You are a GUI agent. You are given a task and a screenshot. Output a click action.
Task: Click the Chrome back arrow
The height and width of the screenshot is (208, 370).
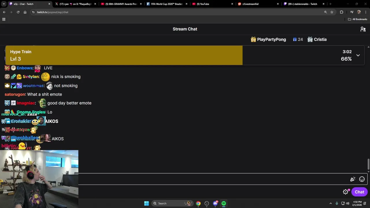4,12
